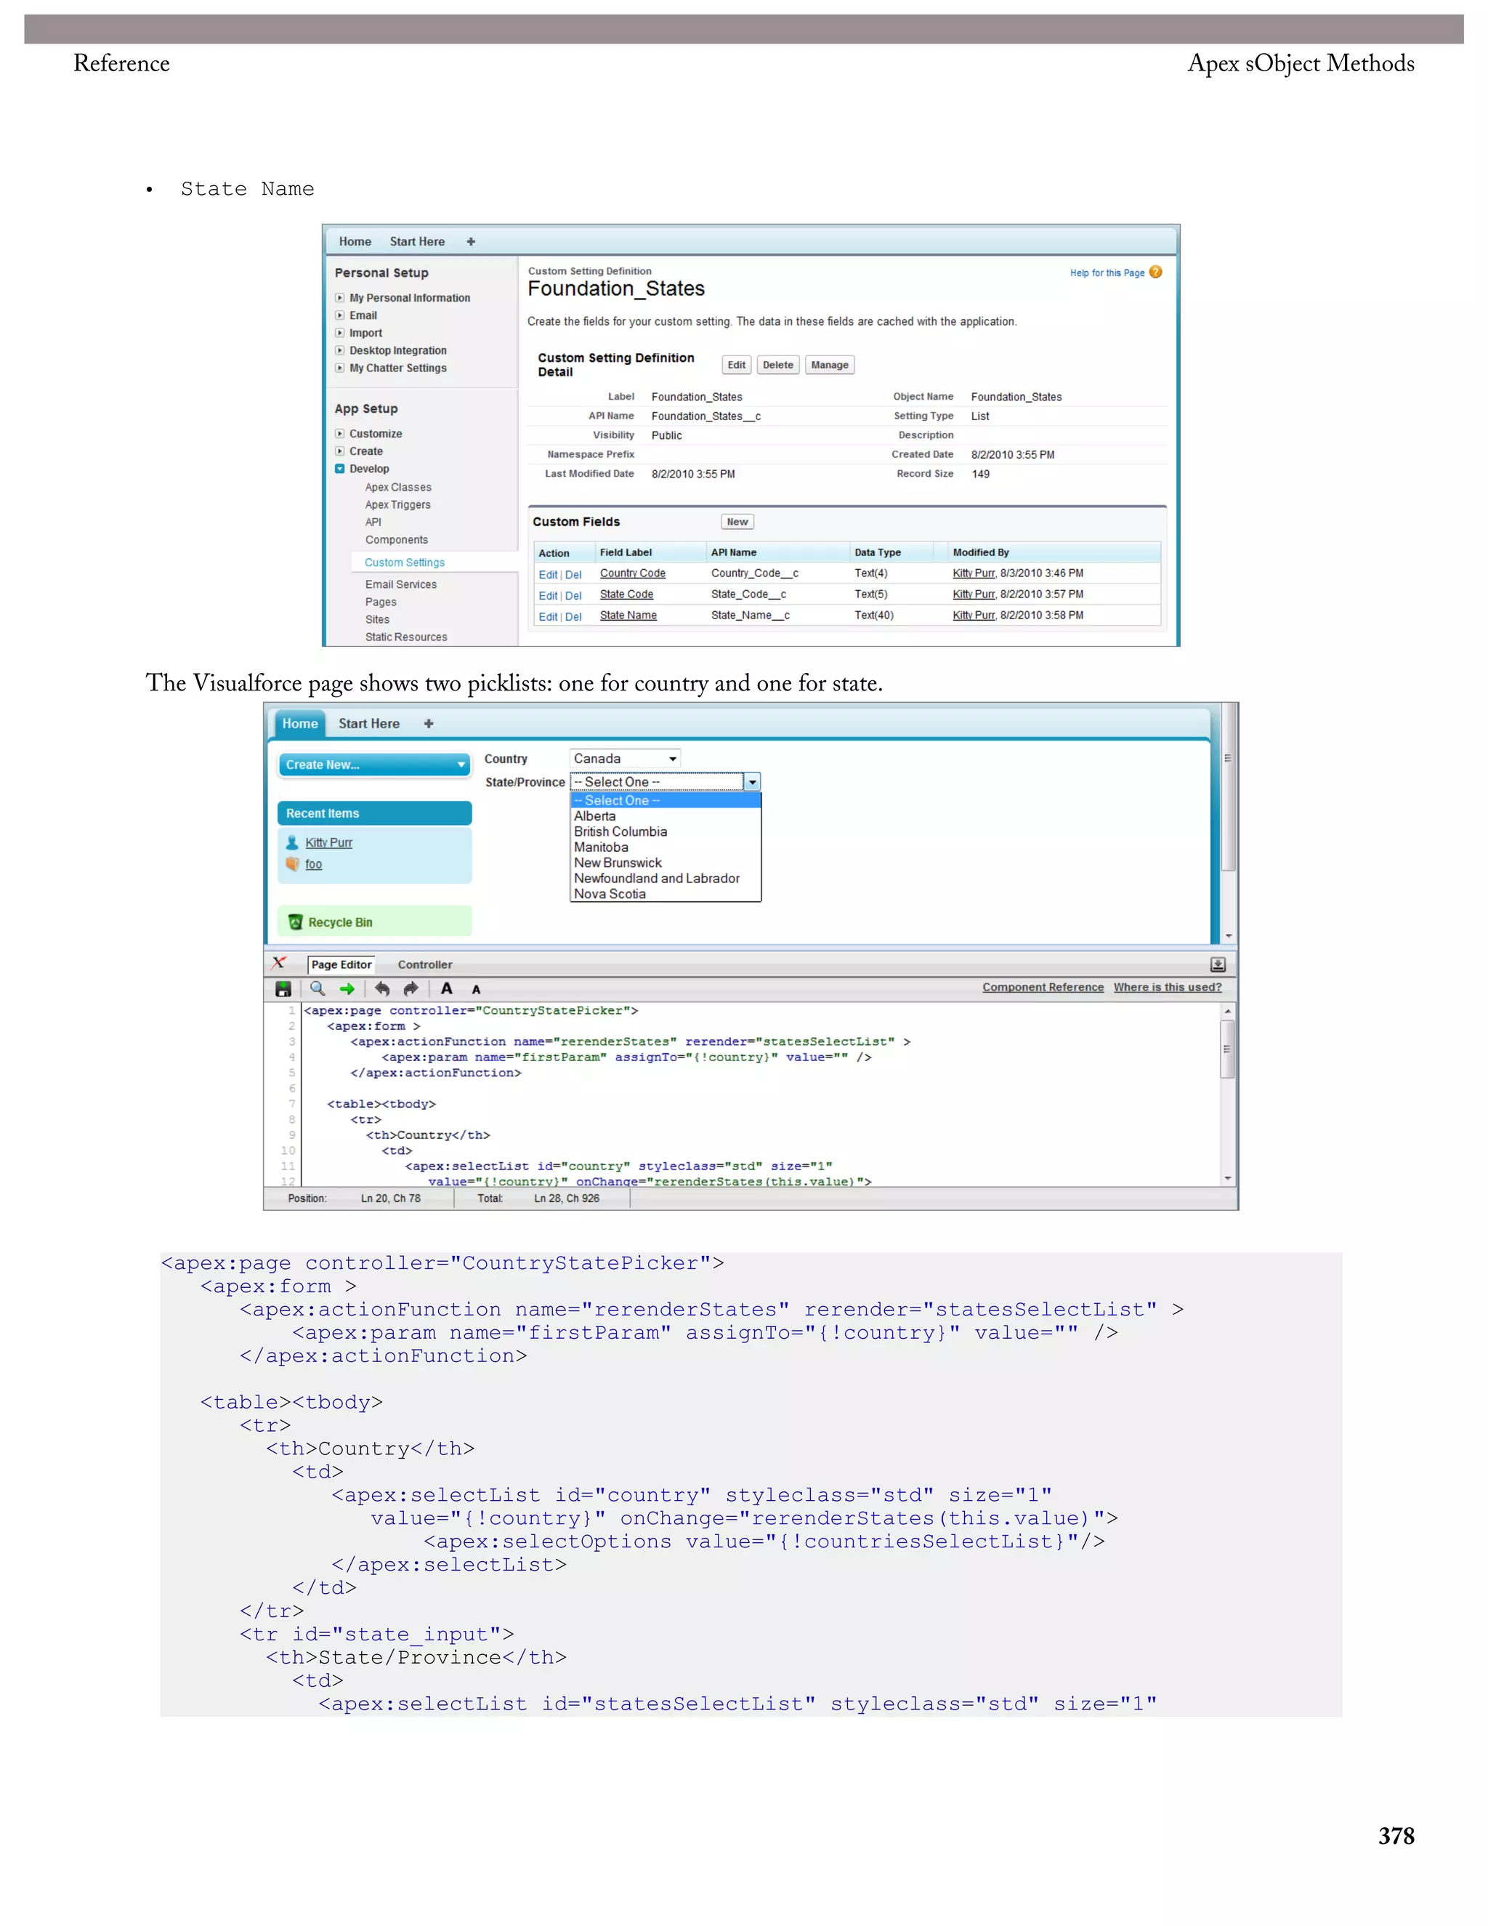The height and width of the screenshot is (1926, 1488).
Task: Click the plus tab icon in the upper screenshot
Action: [471, 241]
